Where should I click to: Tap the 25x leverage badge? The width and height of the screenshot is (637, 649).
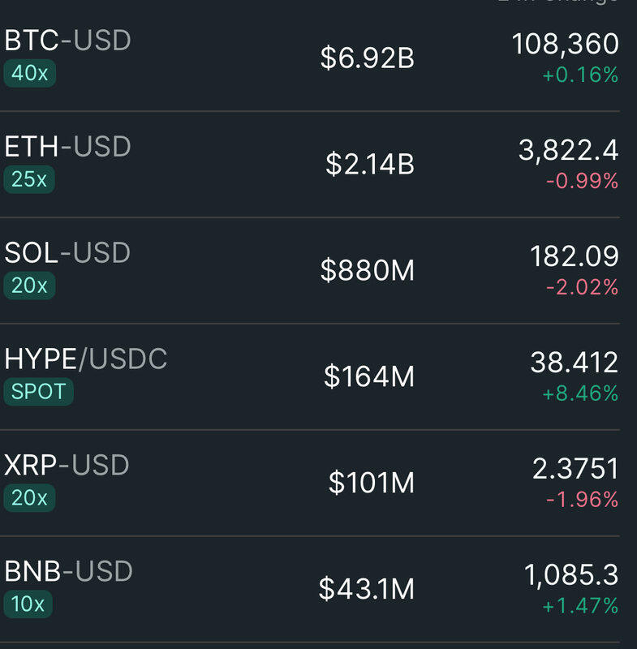[x=29, y=179]
